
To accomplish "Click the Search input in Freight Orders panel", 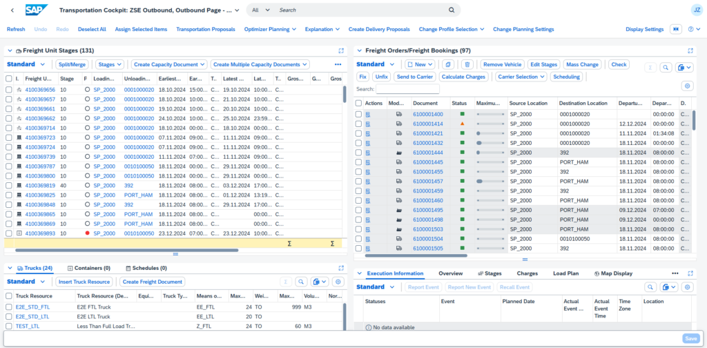I will tap(407, 89).
